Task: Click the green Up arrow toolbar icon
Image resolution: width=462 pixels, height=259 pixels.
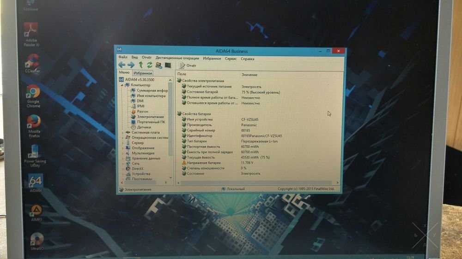Action: click(x=140, y=65)
